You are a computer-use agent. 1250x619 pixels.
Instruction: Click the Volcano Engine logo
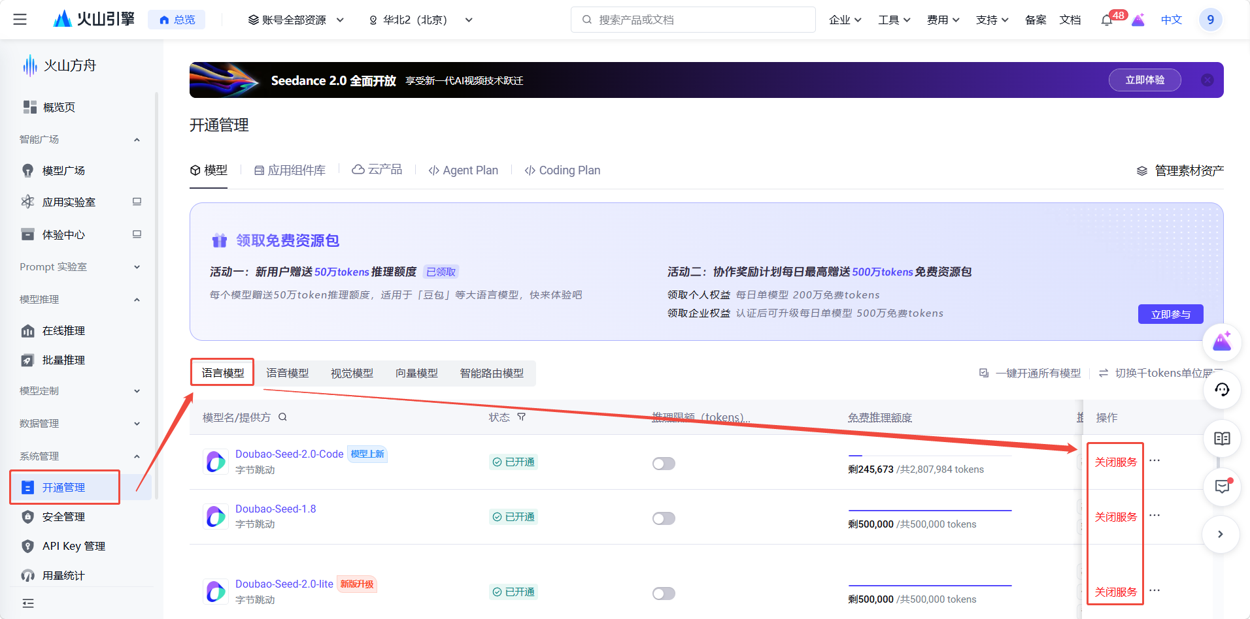point(93,20)
